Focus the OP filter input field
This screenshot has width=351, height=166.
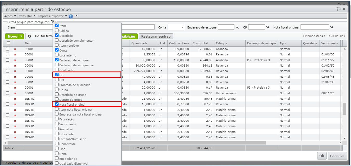click(x=256, y=27)
